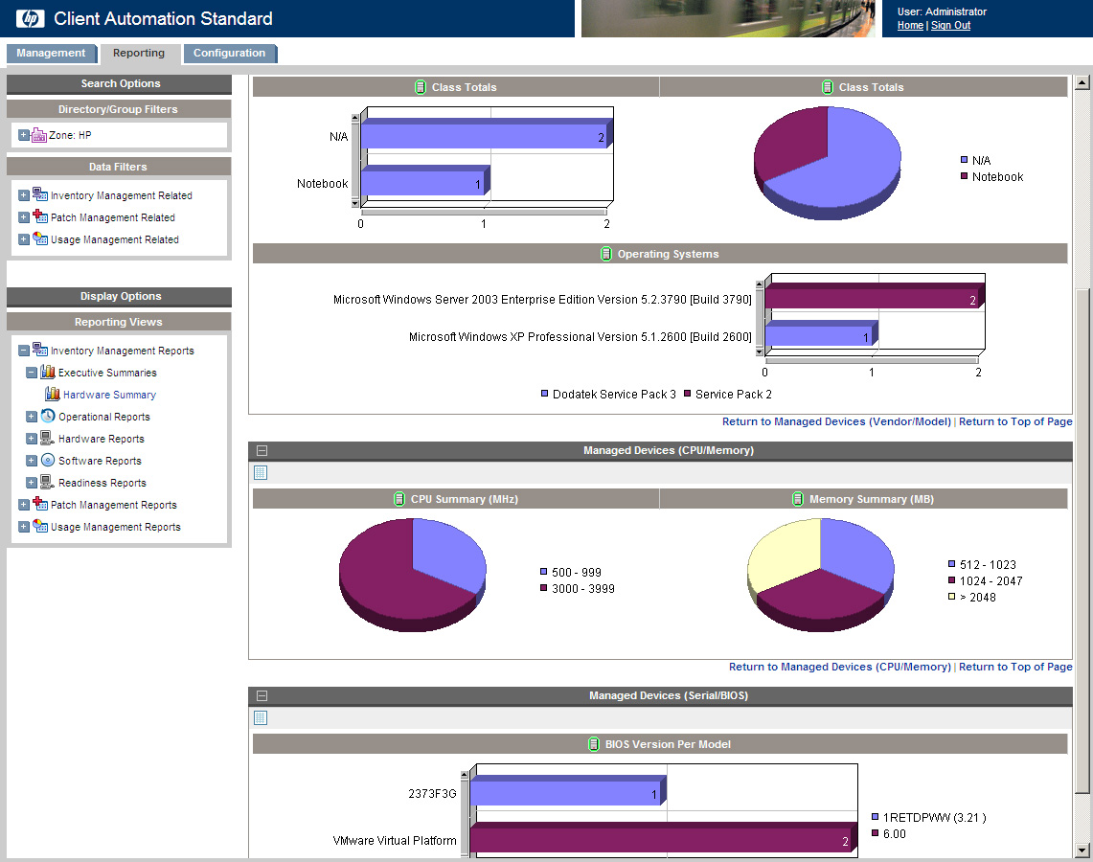This screenshot has width=1093, height=862.
Task: Click the Software Reports disc icon
Action: tap(47, 460)
